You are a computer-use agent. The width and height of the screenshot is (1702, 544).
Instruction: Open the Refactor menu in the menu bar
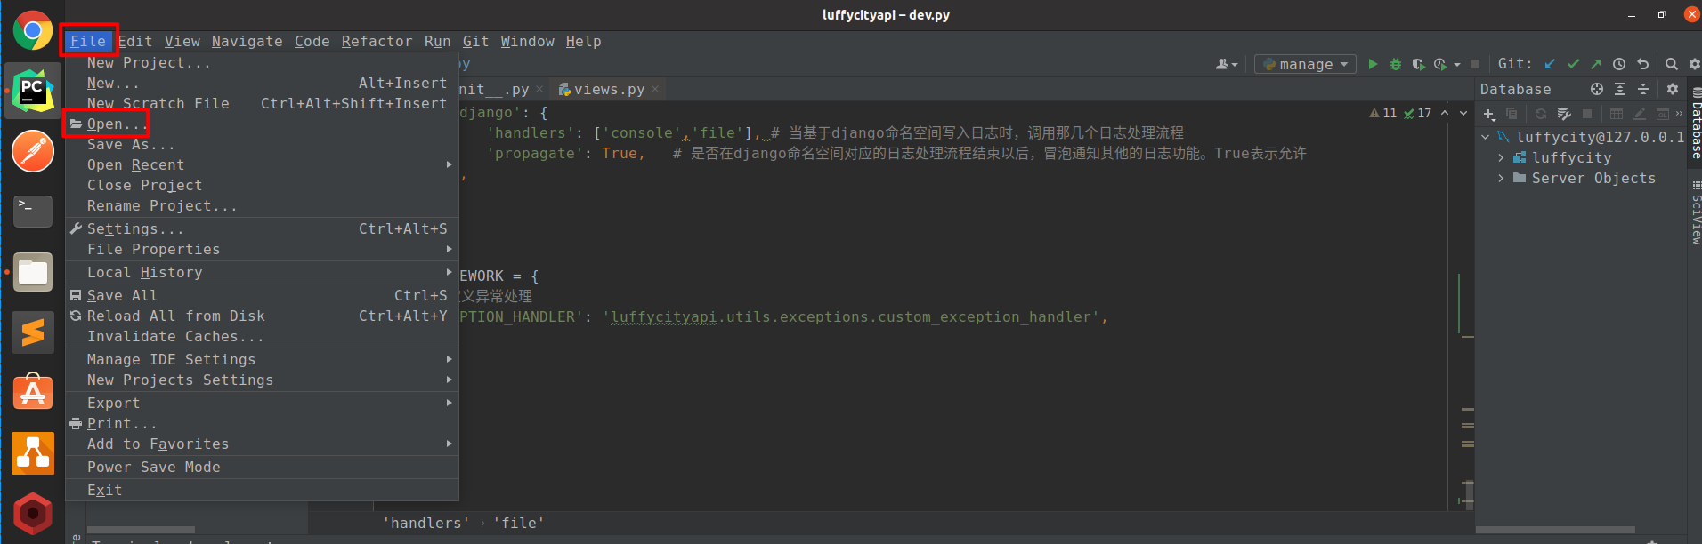coord(377,41)
